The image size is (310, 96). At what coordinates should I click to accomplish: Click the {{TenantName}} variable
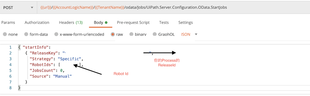[x=109, y=7]
